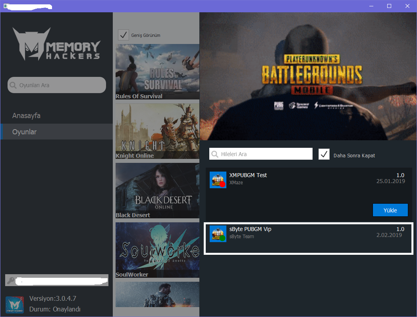Select the partially visible soldier game thumbnail
Viewport: 417px width, 317px height.
coord(157,294)
